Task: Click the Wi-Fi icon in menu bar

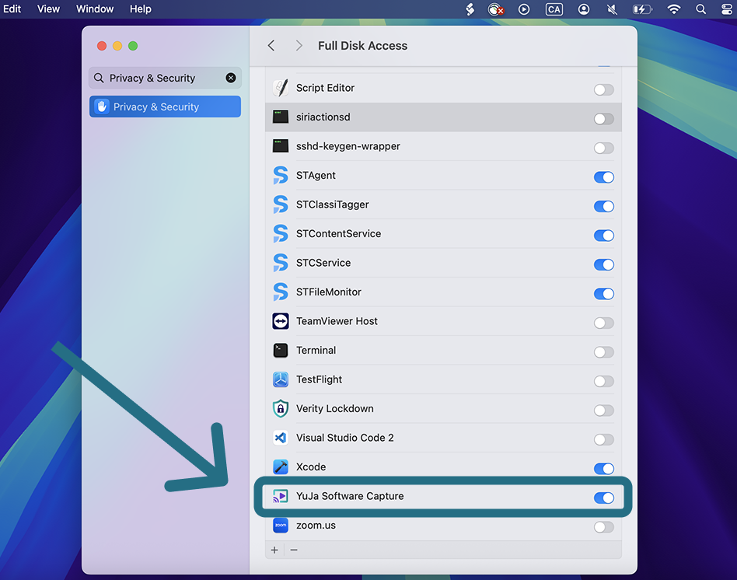Action: coord(673,9)
